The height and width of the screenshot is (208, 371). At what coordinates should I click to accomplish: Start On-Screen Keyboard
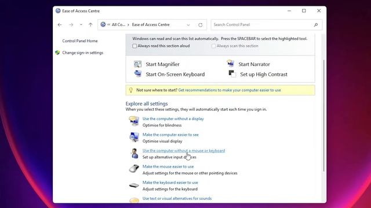(x=175, y=75)
